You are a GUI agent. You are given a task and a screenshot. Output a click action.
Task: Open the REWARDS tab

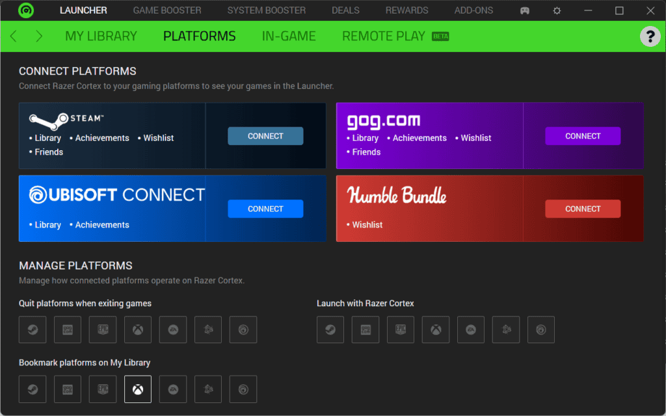click(x=407, y=10)
